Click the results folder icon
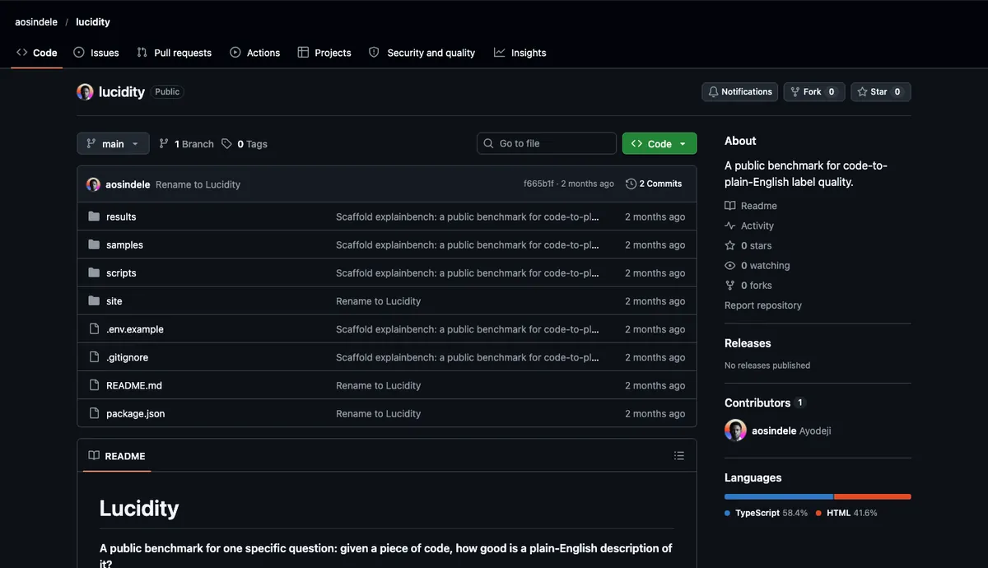 tap(94, 216)
